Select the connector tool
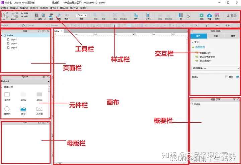The height and width of the screenshot is (165, 241). pos(51,15)
